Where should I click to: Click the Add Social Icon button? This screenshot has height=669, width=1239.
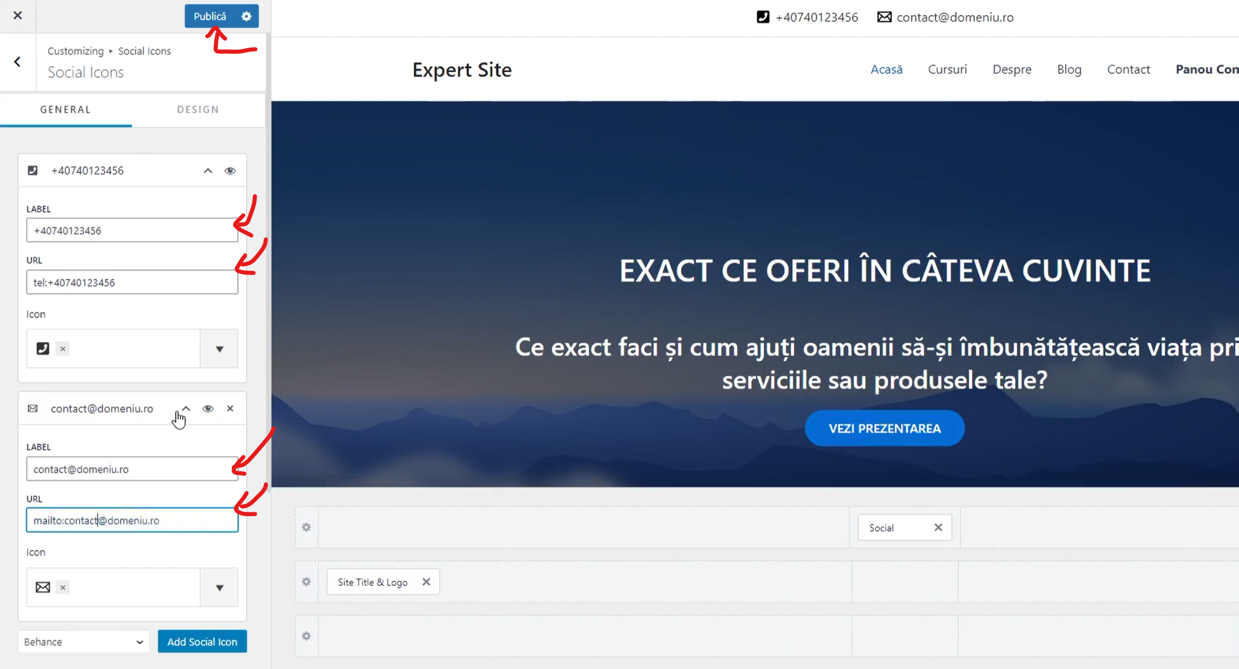[202, 642]
